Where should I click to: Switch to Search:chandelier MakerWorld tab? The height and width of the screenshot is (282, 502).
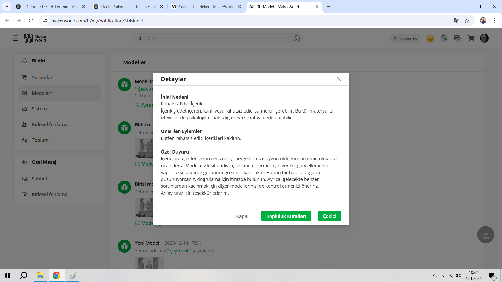coord(206,7)
